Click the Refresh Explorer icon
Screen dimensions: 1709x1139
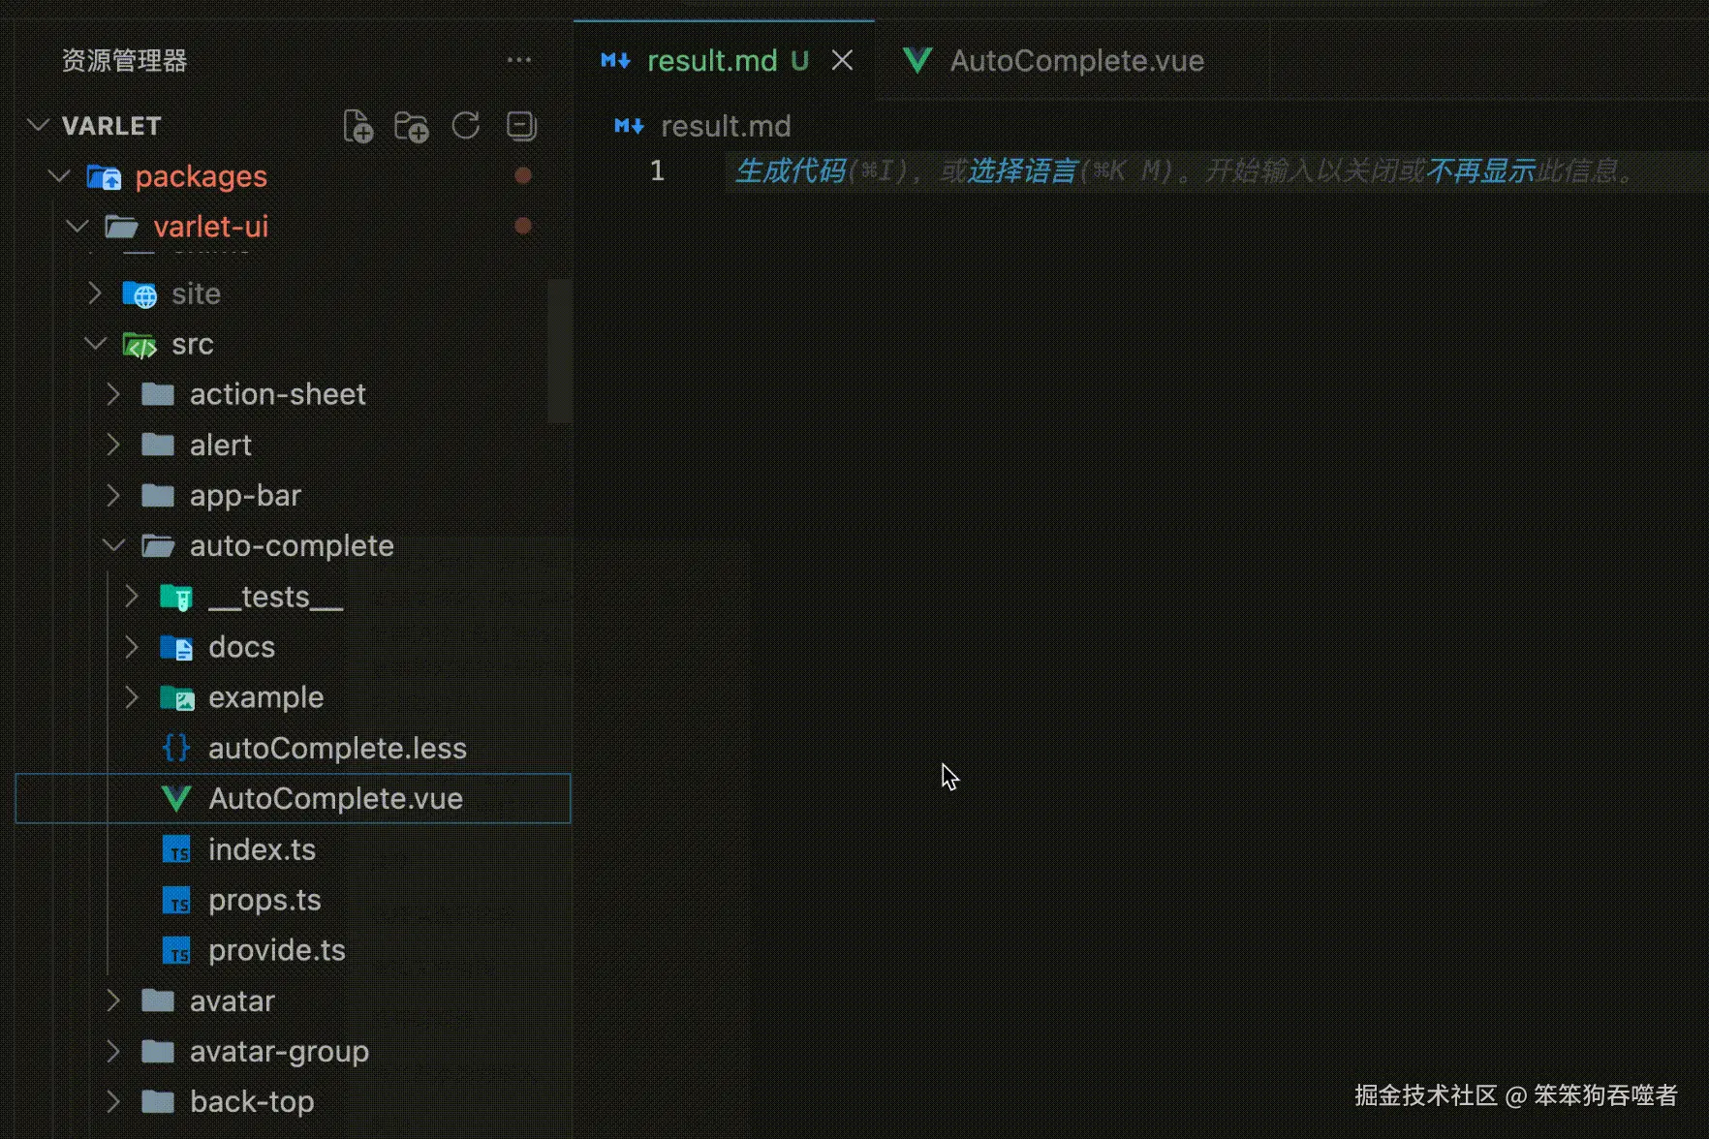pos(466,125)
